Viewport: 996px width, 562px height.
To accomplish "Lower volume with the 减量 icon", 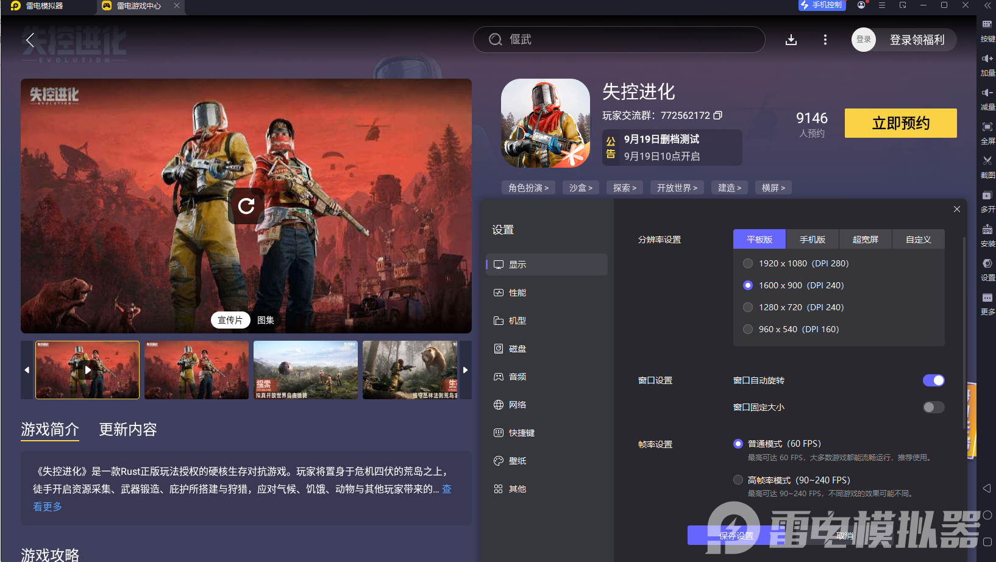I will (987, 98).
